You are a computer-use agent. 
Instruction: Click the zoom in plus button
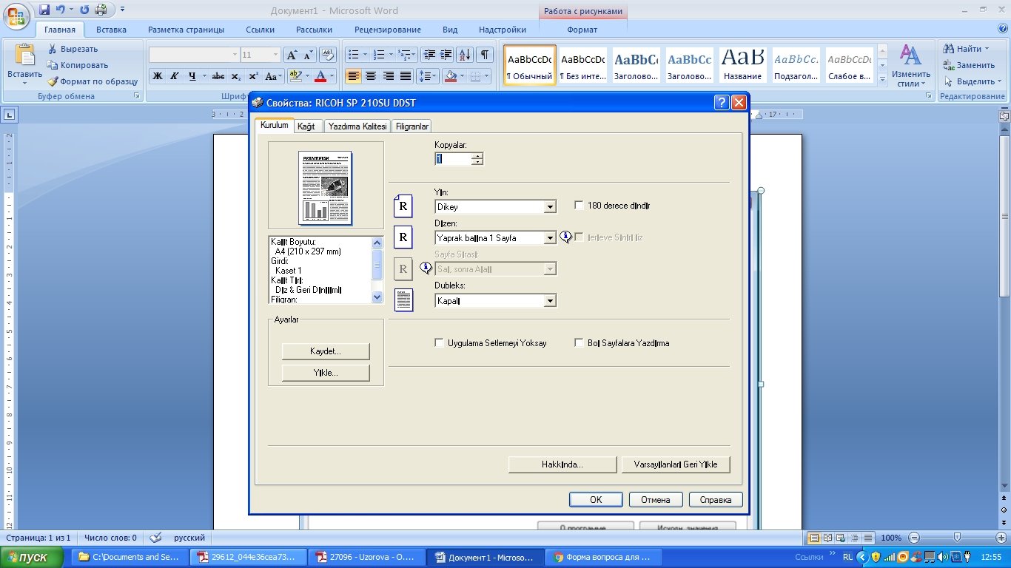(x=1000, y=538)
